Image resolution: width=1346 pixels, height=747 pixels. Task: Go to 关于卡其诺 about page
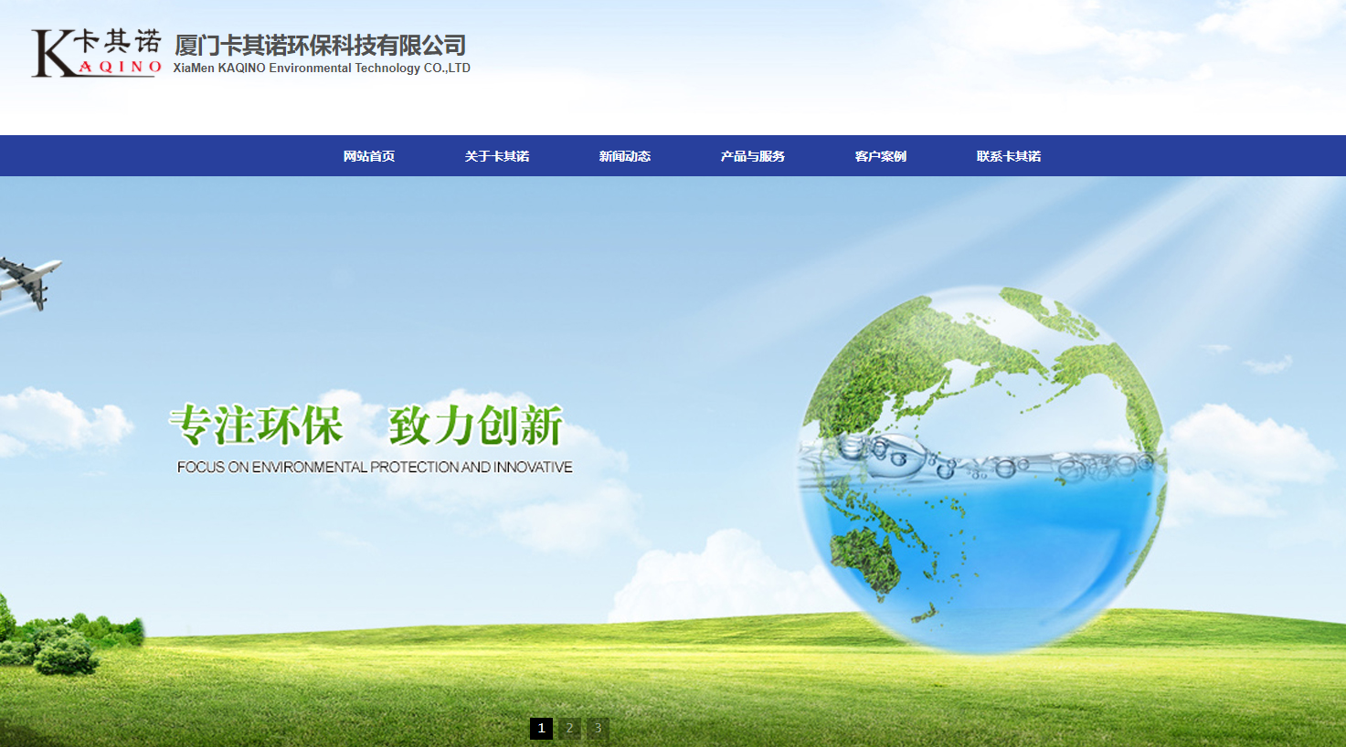click(x=497, y=156)
